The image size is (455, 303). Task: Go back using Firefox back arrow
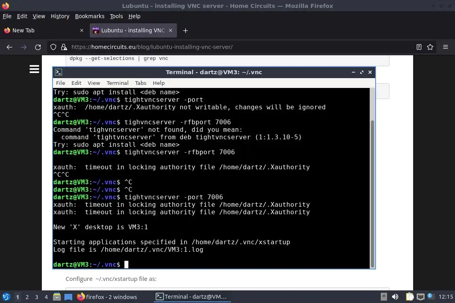pos(9,47)
